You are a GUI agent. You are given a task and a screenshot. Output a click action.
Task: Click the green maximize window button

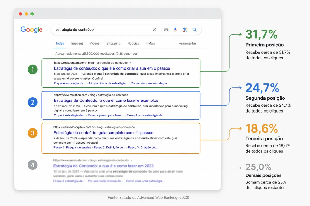[x=32, y=14]
